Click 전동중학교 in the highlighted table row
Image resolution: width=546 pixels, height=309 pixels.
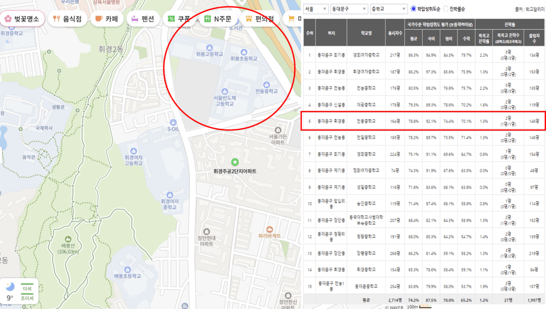(x=366, y=121)
